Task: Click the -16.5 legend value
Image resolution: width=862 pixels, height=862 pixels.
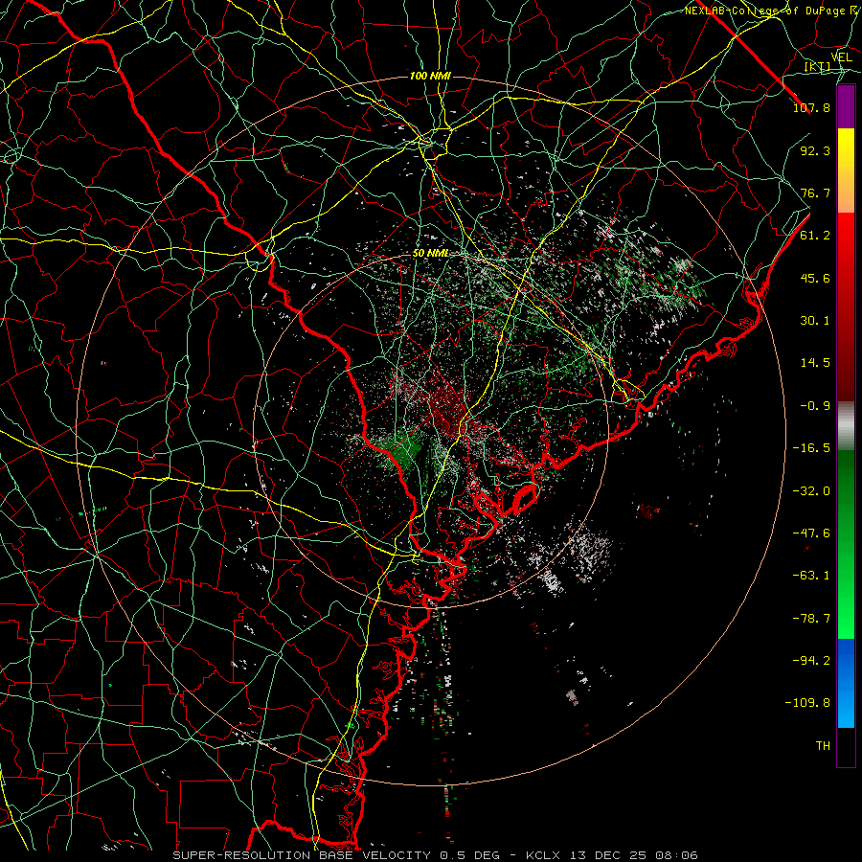Action: (811, 448)
